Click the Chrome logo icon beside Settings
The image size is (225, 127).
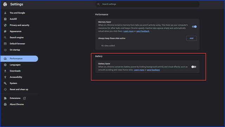[x=5, y=4]
